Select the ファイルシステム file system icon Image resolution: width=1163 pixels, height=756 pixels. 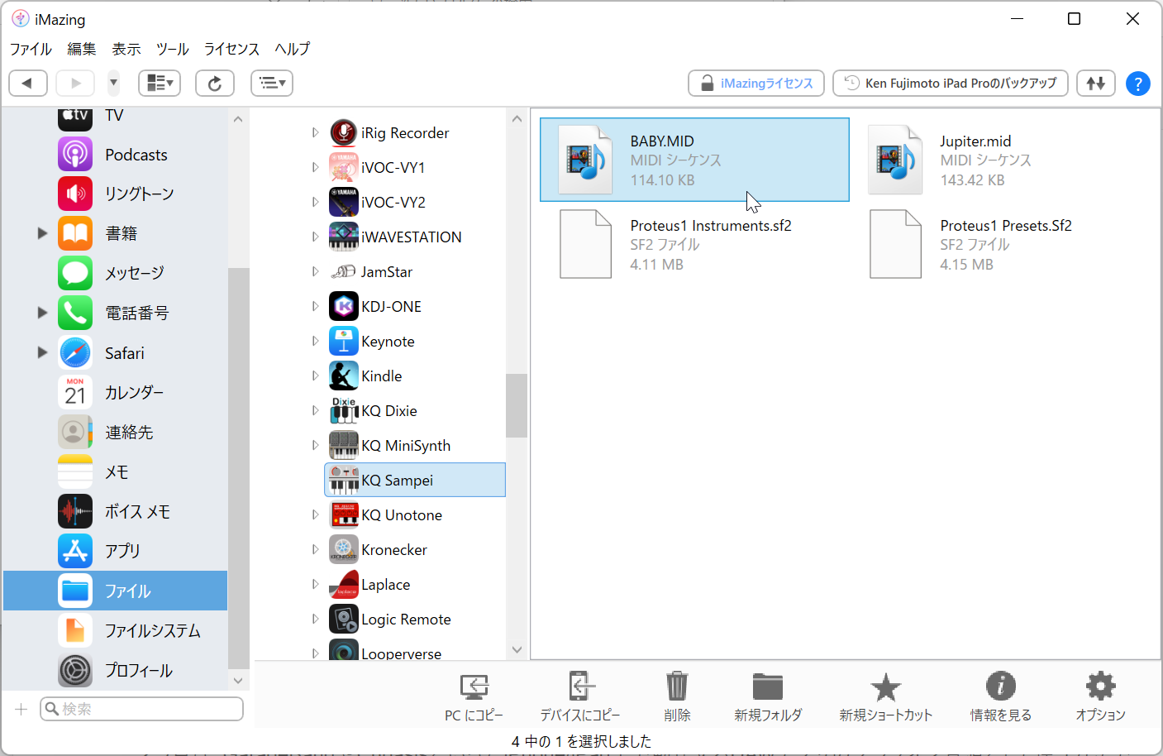click(75, 630)
